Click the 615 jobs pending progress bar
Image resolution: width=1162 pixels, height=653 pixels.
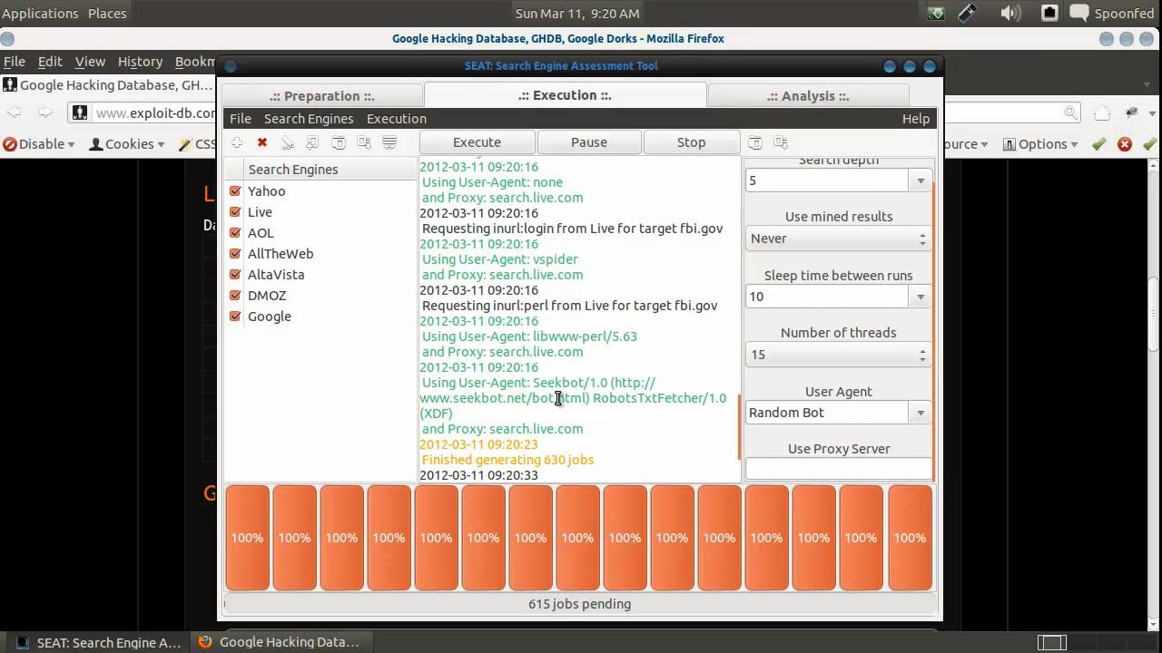tap(580, 604)
